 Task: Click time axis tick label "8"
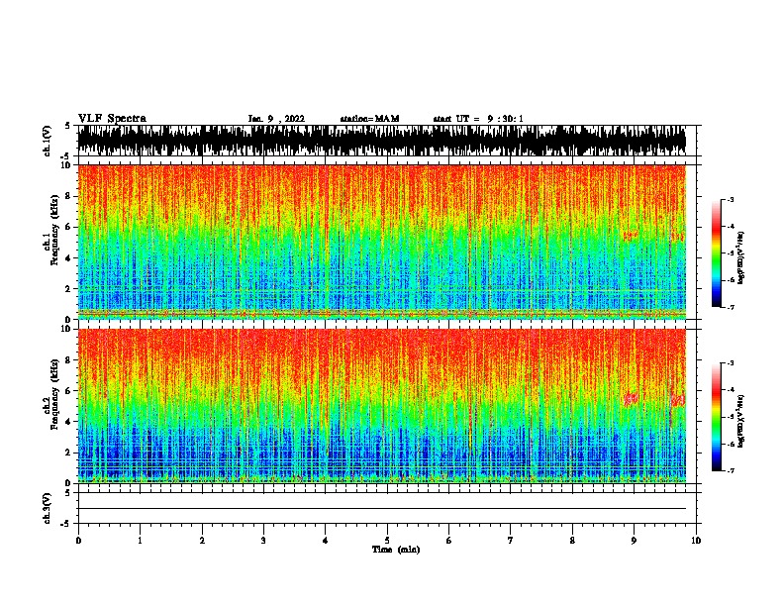click(572, 541)
